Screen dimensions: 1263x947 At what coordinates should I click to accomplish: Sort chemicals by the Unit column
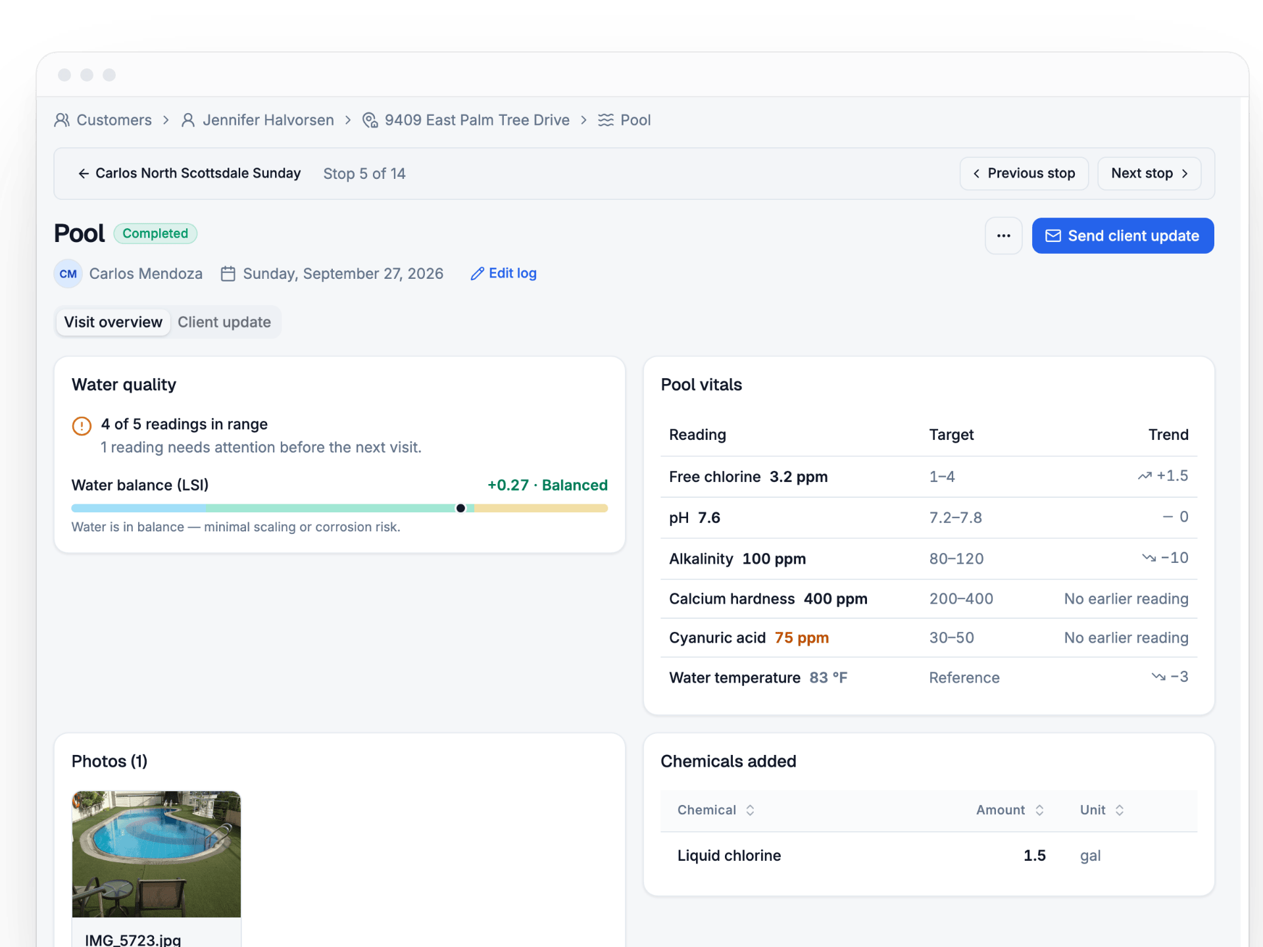pyautogui.click(x=1102, y=810)
